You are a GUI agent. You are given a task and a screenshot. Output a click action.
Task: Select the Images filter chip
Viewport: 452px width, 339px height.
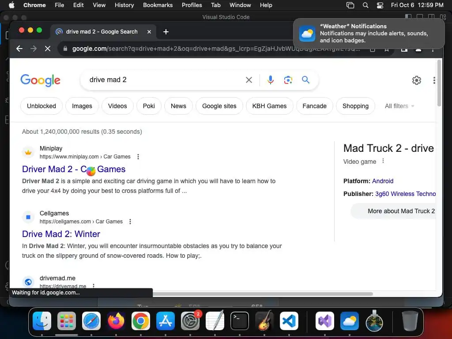tap(82, 106)
